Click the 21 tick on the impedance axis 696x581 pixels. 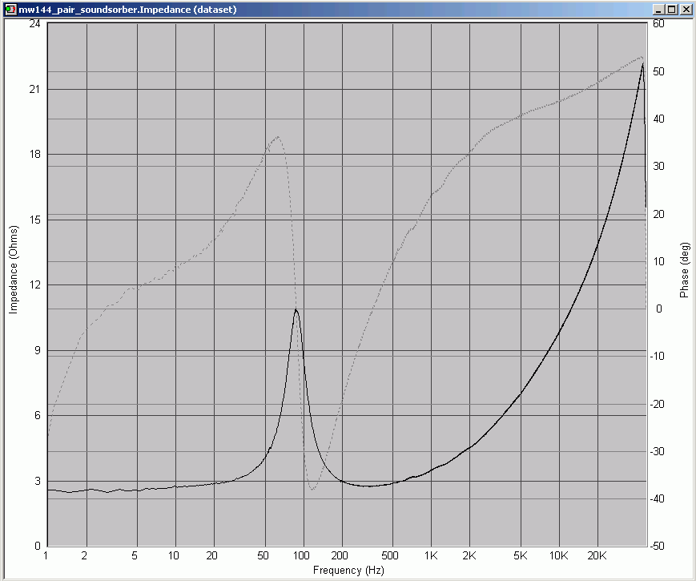34,89
